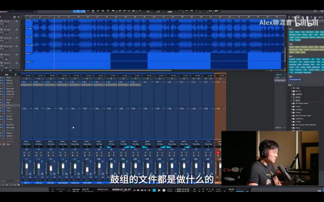Toggle the red Mute button on the orange channel
The height and width of the screenshot is (202, 324).
218,152
